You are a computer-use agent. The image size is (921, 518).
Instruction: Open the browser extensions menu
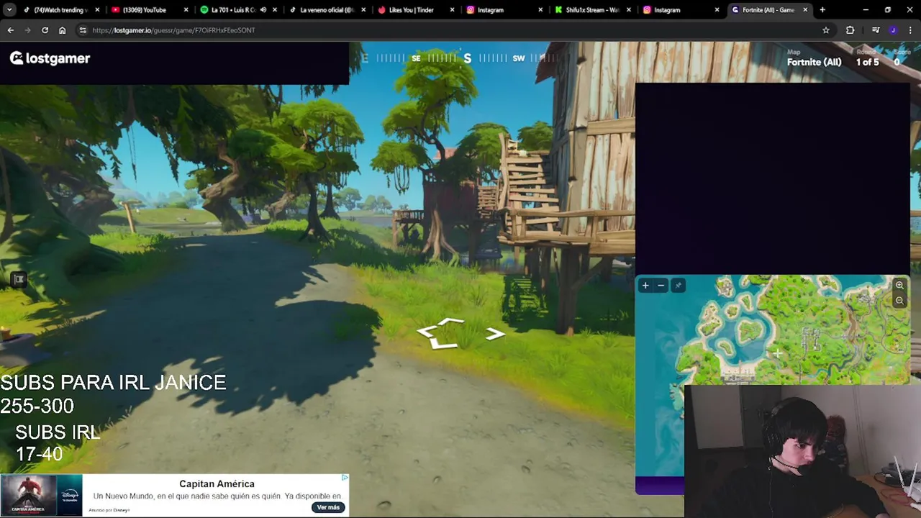(x=850, y=30)
